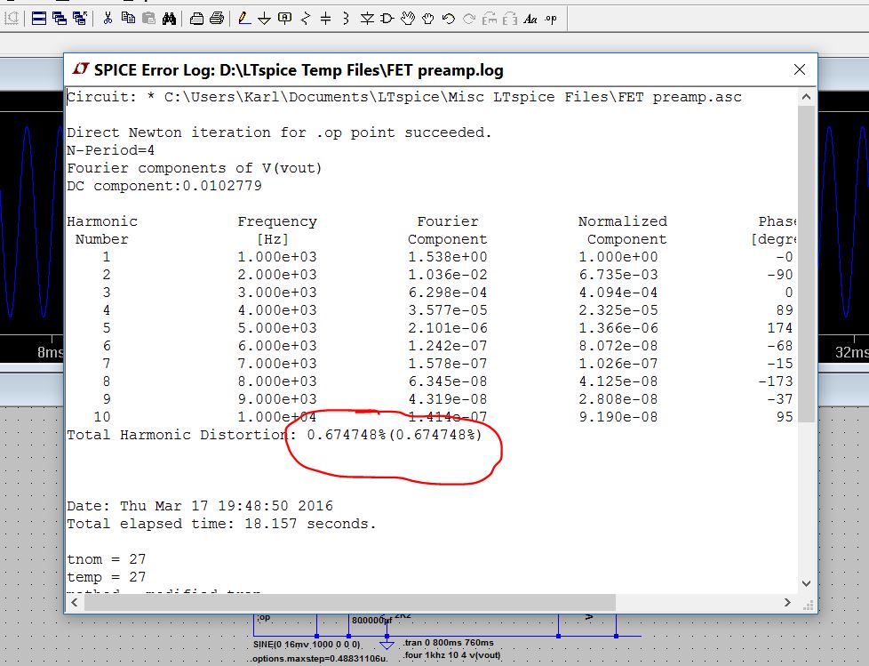Click the Autorange zoom icon
The image size is (869, 666).
point(12,19)
